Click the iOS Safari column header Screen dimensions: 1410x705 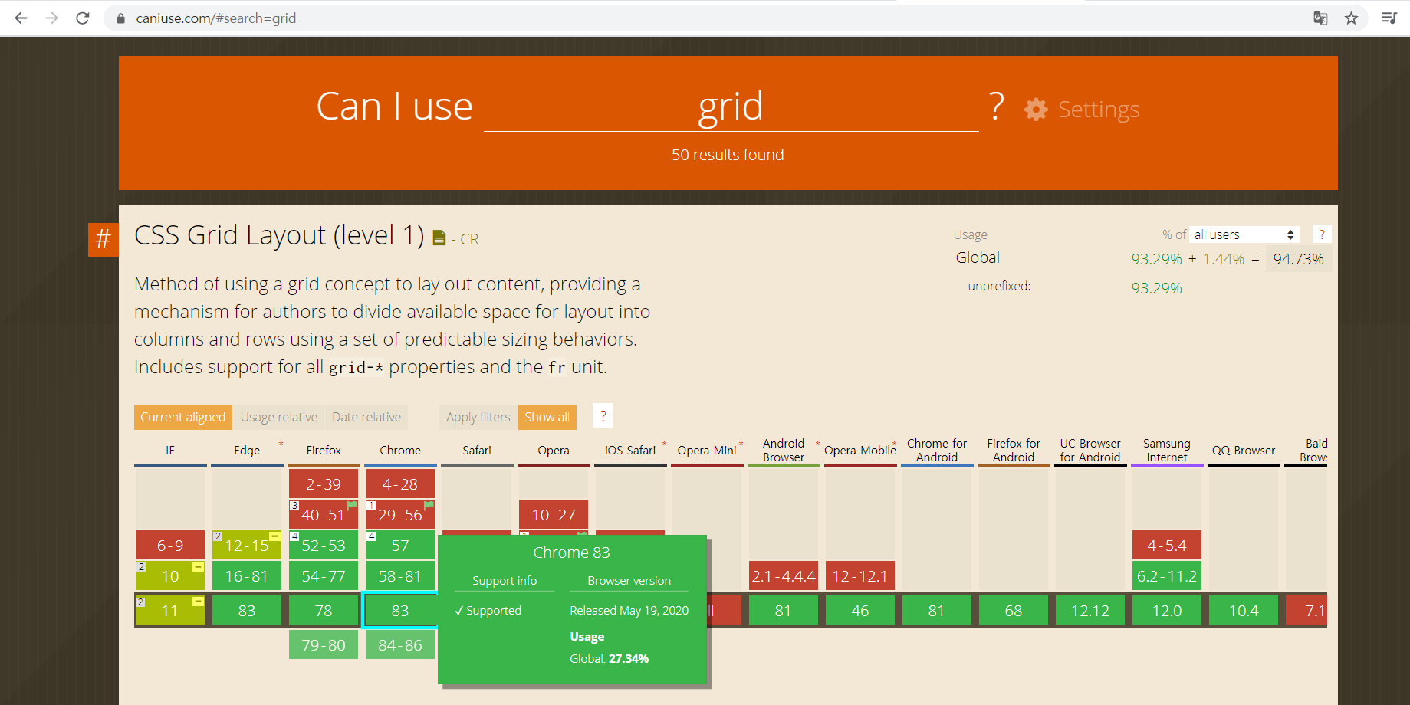coord(630,451)
